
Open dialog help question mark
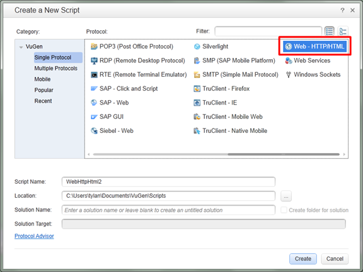point(342,10)
